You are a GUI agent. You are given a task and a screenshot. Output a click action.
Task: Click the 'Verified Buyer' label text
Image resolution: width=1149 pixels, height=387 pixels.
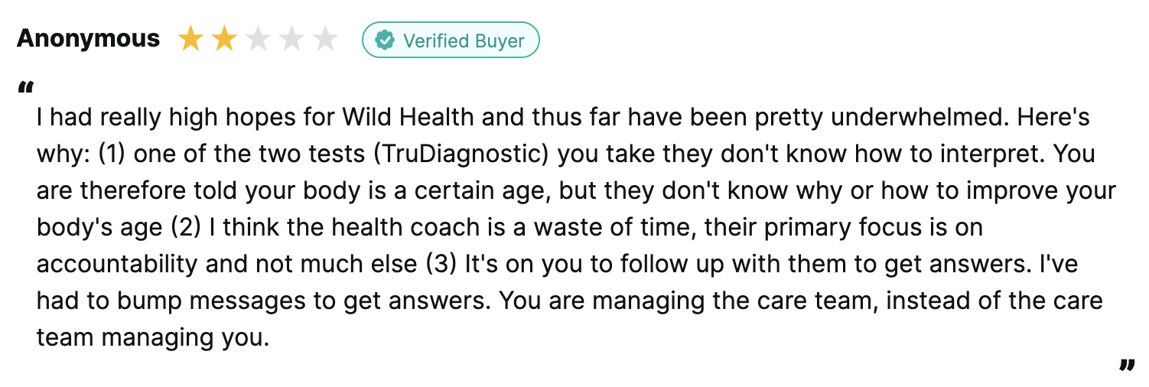point(464,40)
